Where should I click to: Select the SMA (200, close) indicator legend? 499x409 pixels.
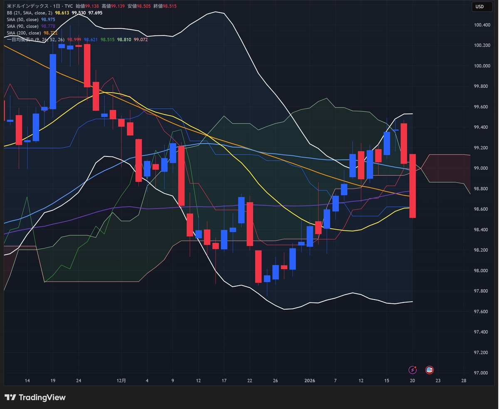(24, 33)
